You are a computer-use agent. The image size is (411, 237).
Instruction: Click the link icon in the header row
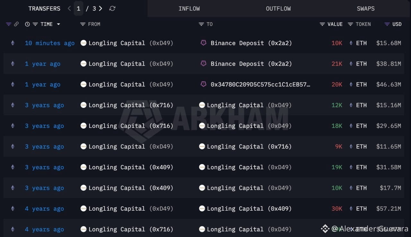tap(16, 24)
